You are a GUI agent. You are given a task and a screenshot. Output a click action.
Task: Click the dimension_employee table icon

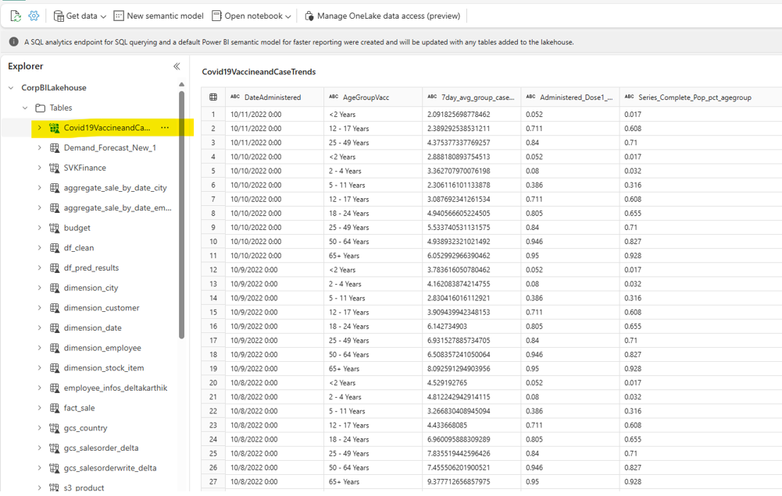55,348
